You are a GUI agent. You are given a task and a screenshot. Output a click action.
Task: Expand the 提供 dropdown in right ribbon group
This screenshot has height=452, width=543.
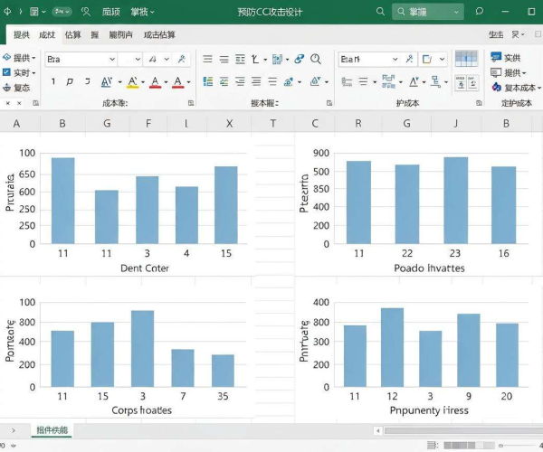[524, 73]
